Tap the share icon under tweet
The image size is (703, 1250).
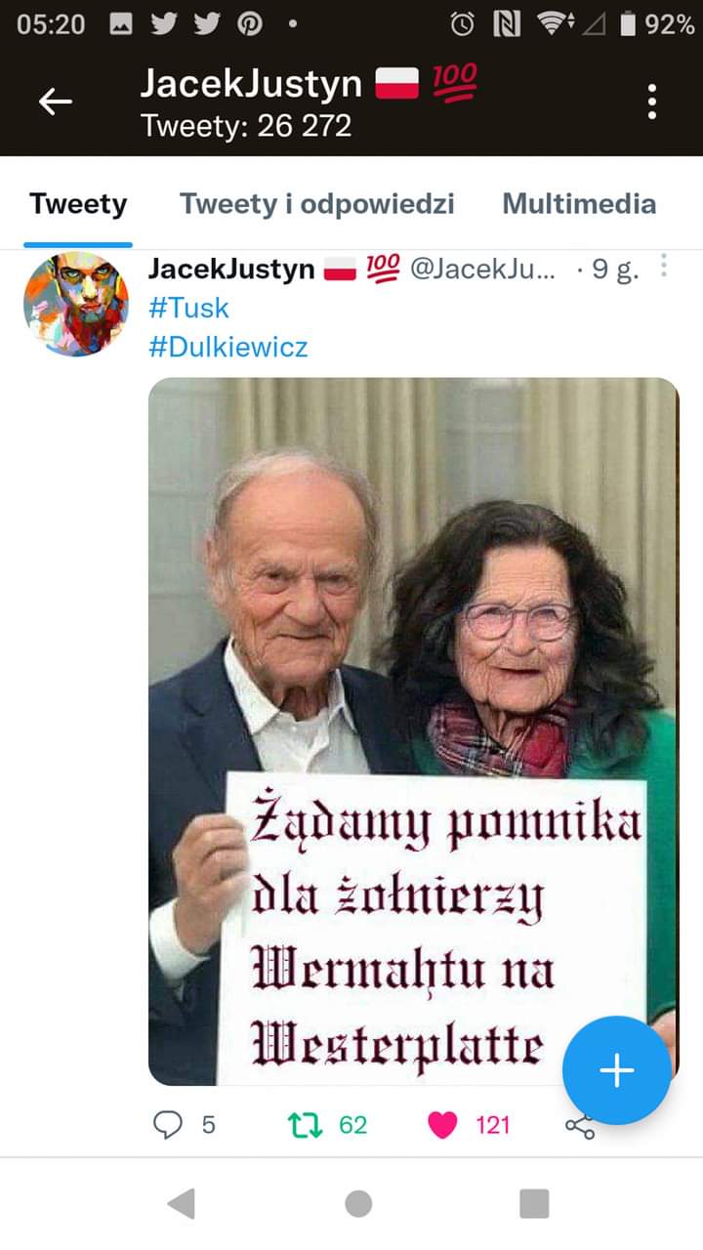[580, 1127]
